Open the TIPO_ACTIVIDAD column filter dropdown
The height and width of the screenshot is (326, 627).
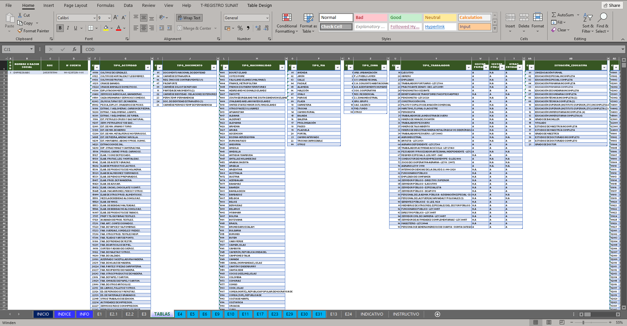148,68
